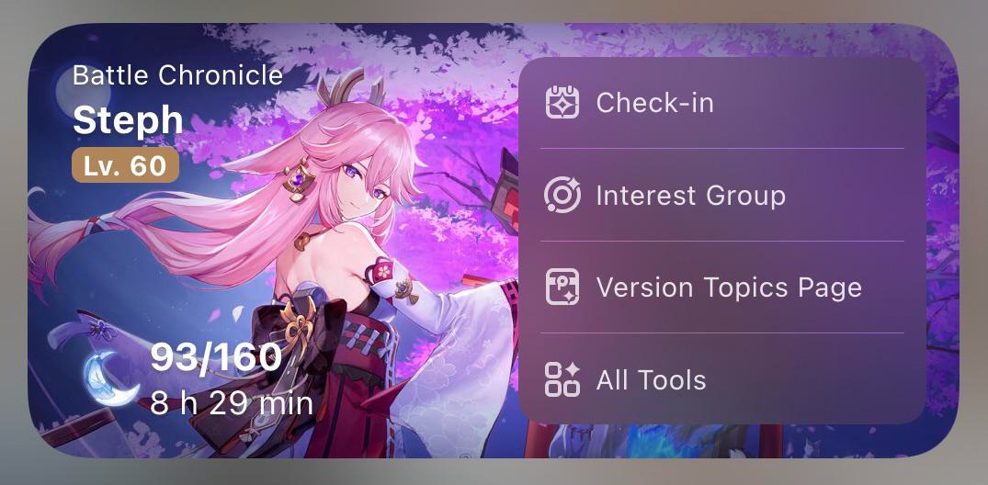This screenshot has height=485, width=988.
Task: Tap the 93/160 resin counter
Action: coord(216,357)
